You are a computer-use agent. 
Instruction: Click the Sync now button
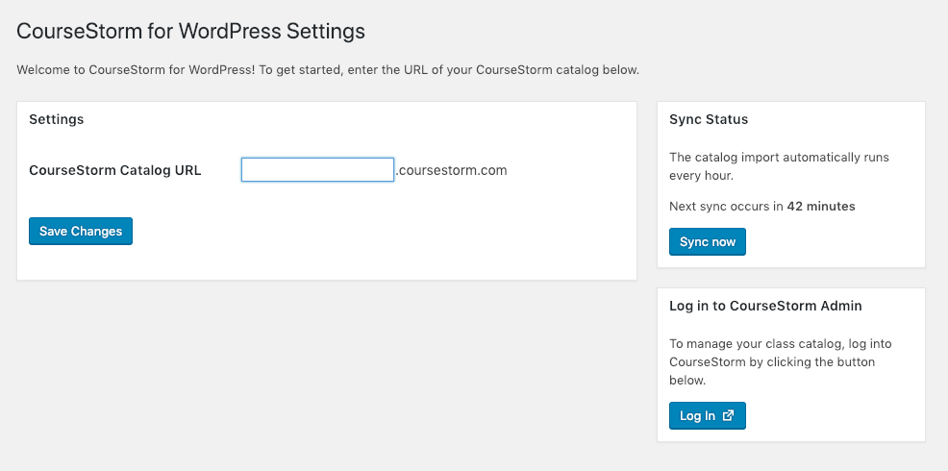coord(708,242)
